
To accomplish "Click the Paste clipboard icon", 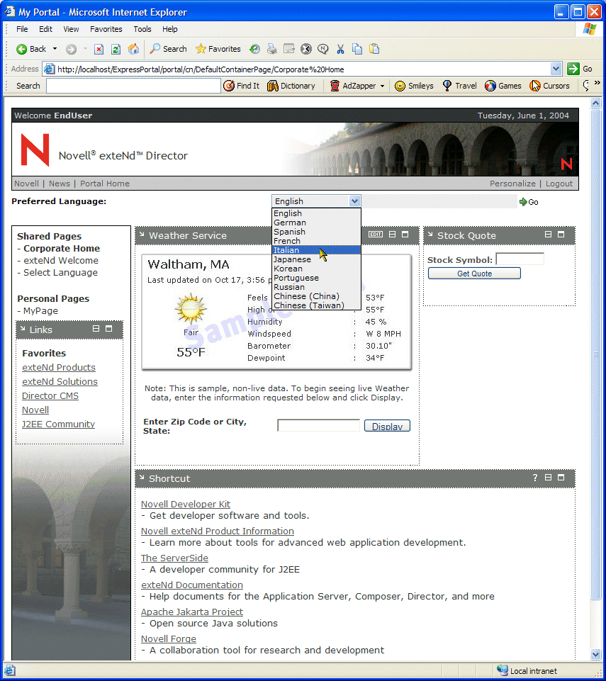I will (x=374, y=49).
